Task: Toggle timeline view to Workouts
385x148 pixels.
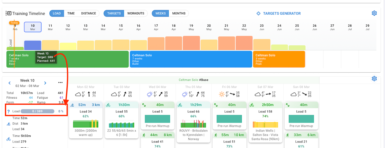Action: click(136, 13)
